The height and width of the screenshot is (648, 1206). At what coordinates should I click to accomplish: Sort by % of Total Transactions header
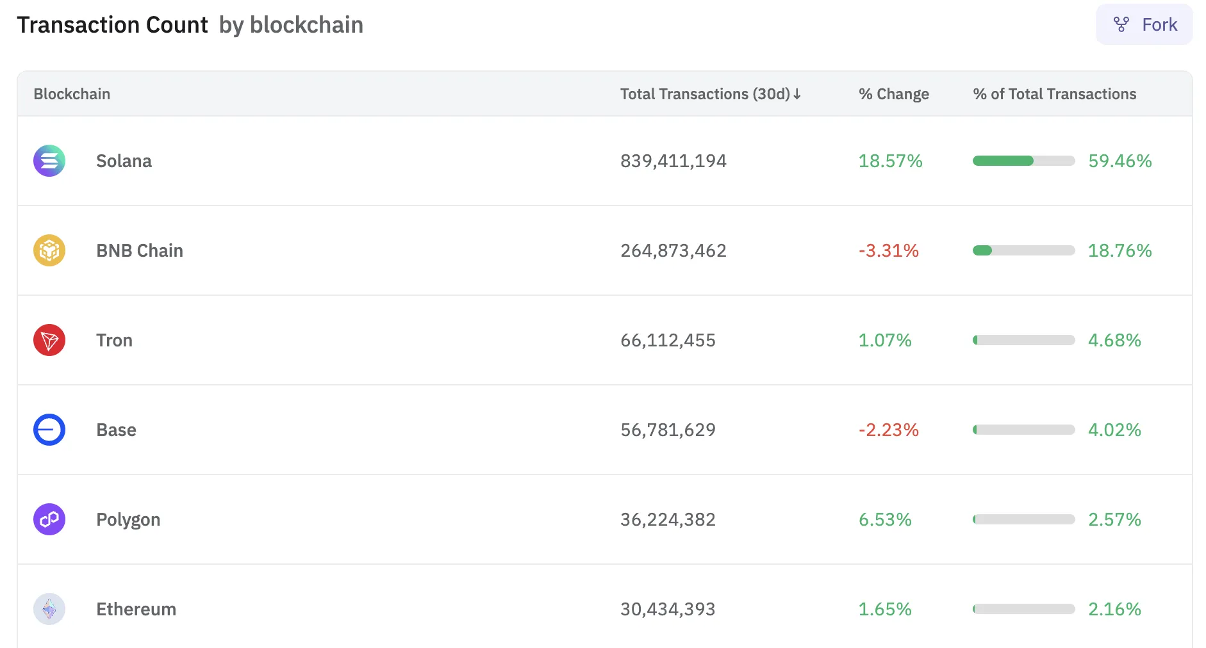[x=1054, y=93]
